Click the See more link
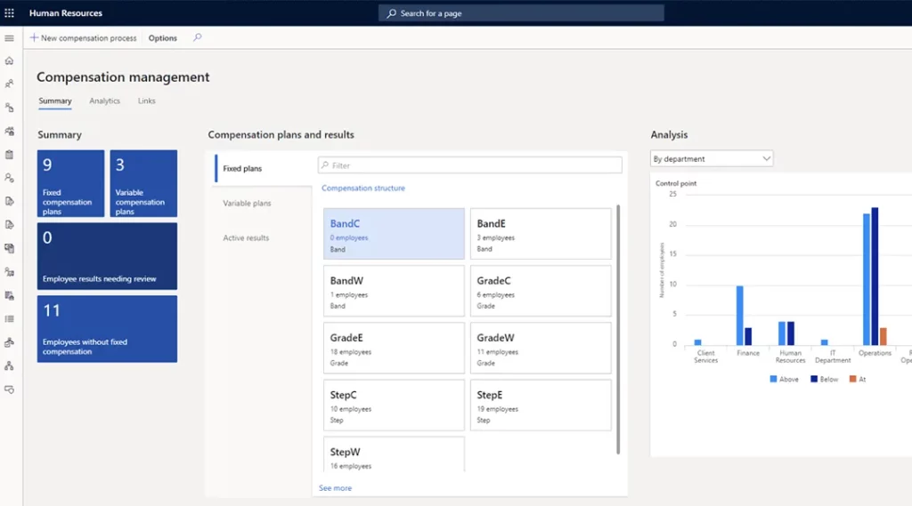Image resolution: width=912 pixels, height=506 pixels. [335, 488]
